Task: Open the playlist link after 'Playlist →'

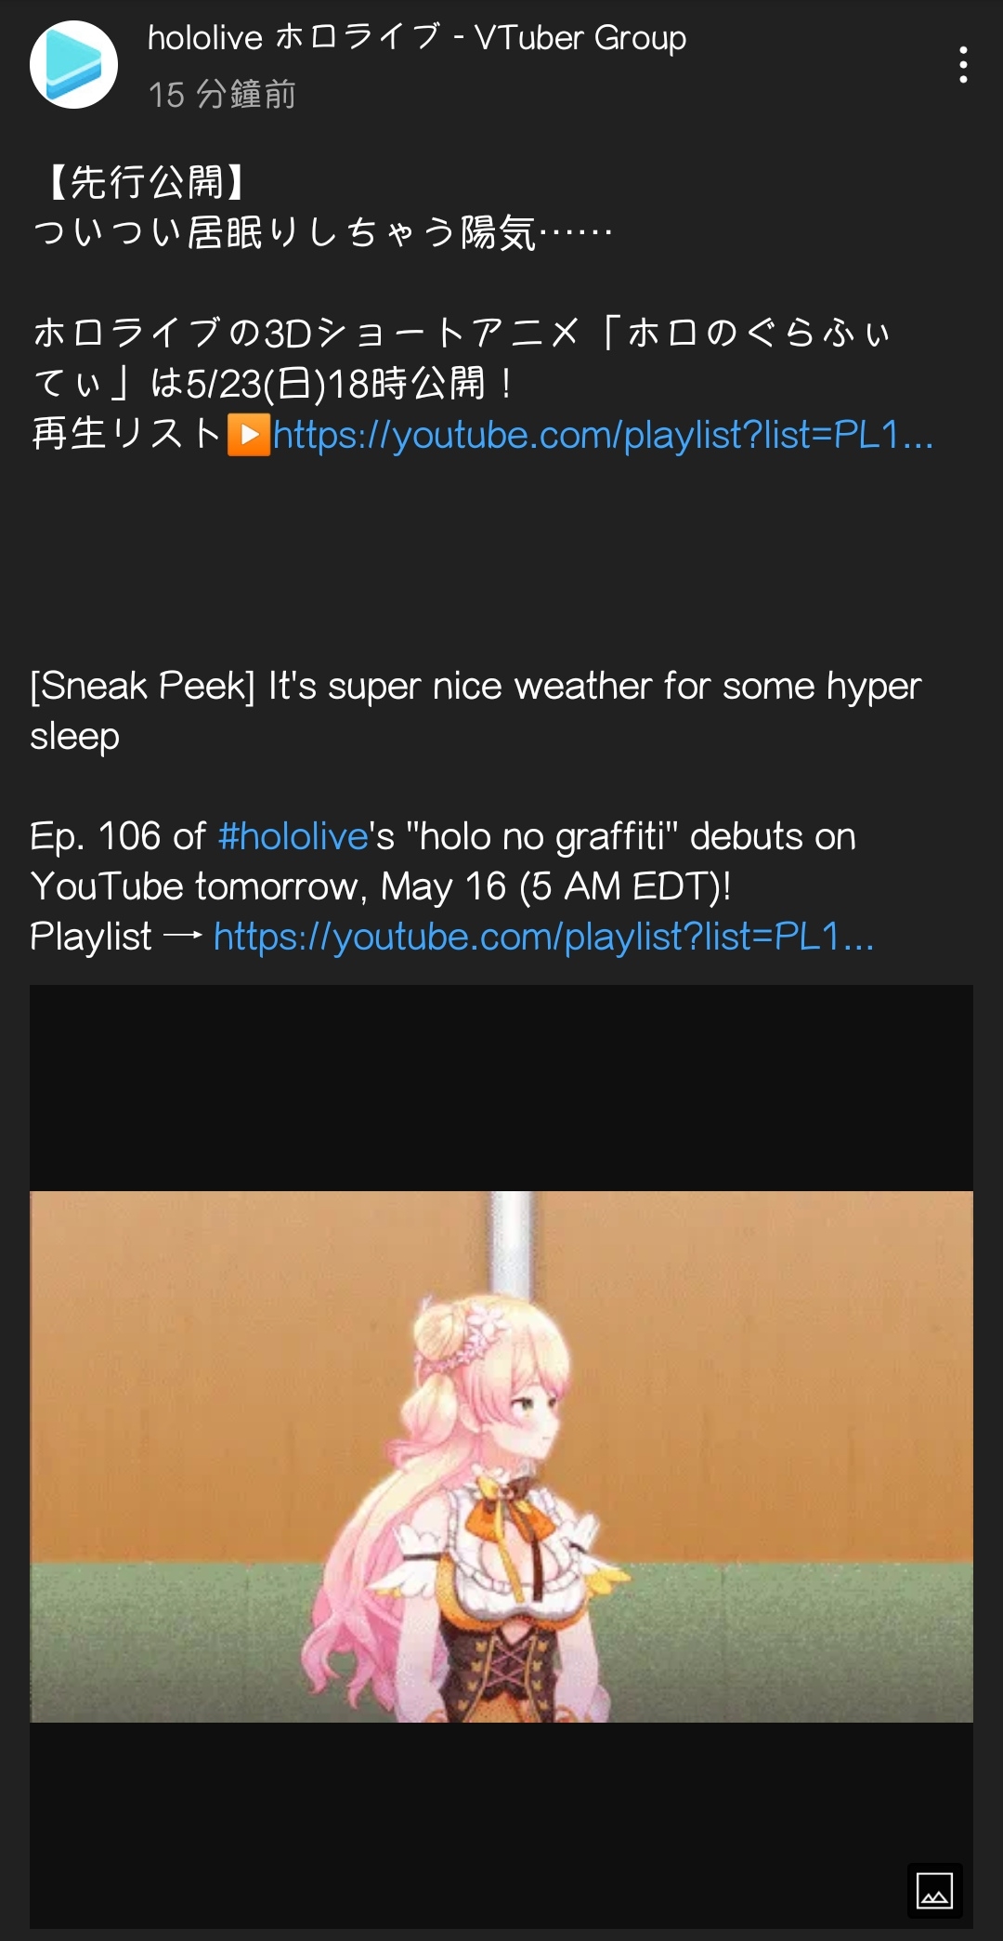Action: click(543, 937)
